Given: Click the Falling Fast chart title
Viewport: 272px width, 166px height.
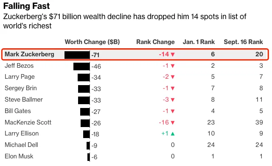Looking at the screenshot, I should pyautogui.click(x=27, y=6).
